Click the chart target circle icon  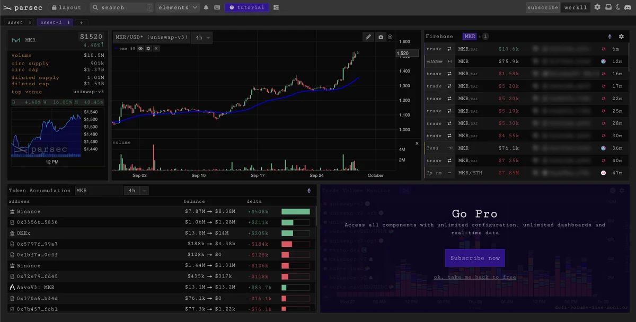click(x=391, y=37)
